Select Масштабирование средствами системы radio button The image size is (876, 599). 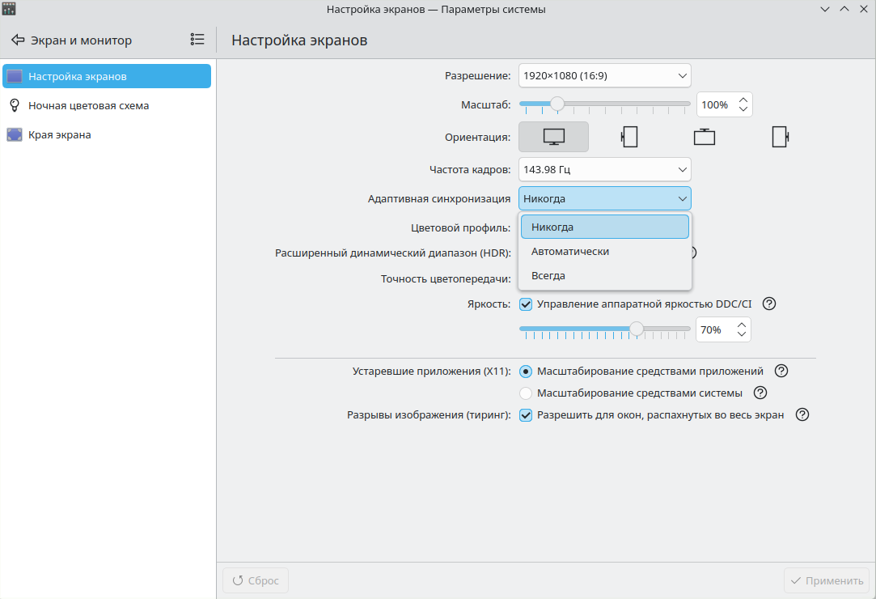526,393
